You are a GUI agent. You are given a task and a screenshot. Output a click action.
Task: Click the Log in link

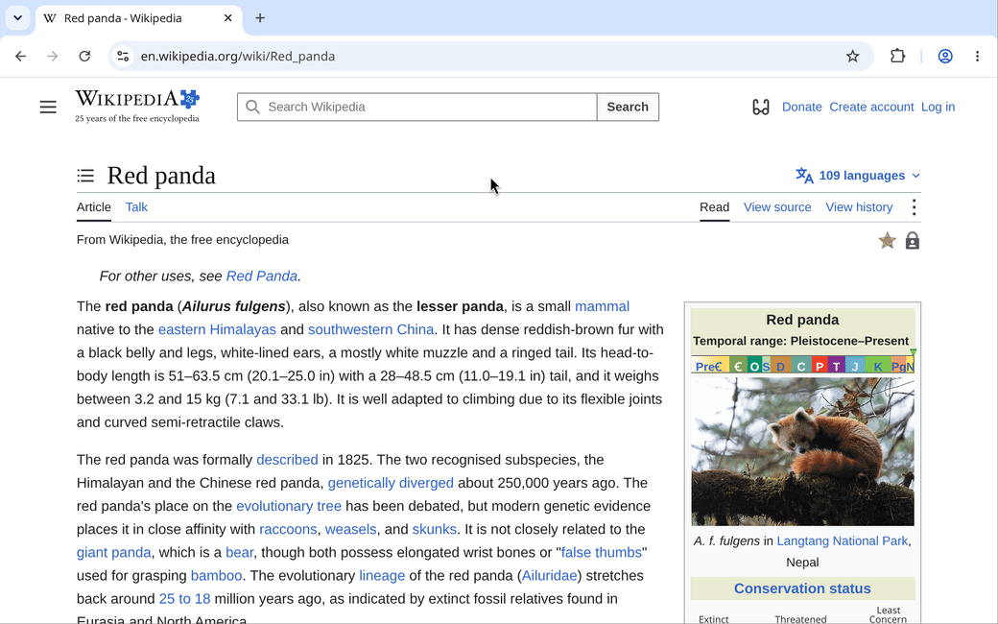point(939,107)
